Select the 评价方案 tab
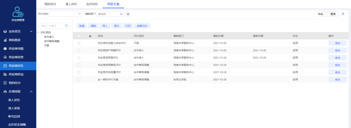 click(x=113, y=4)
